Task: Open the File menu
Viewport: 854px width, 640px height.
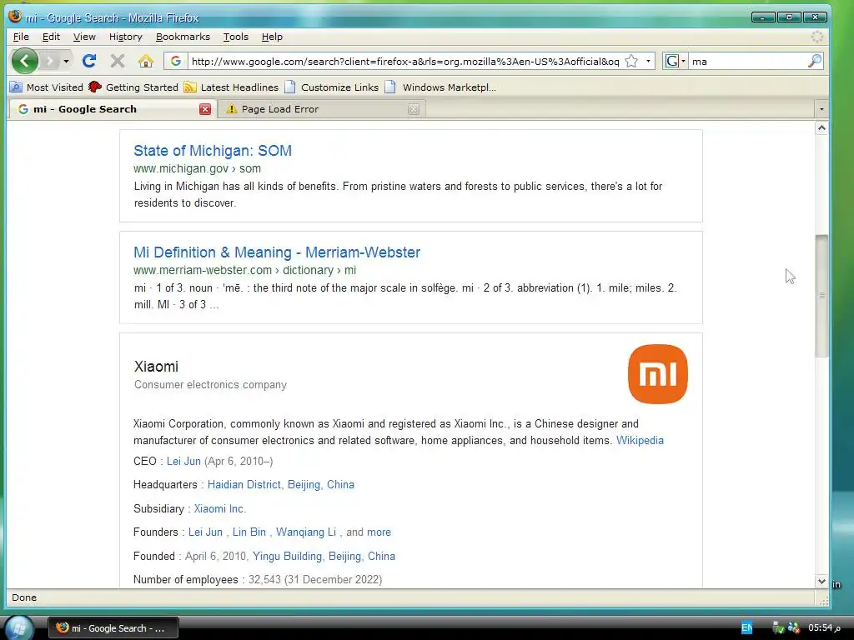Action: [x=21, y=37]
